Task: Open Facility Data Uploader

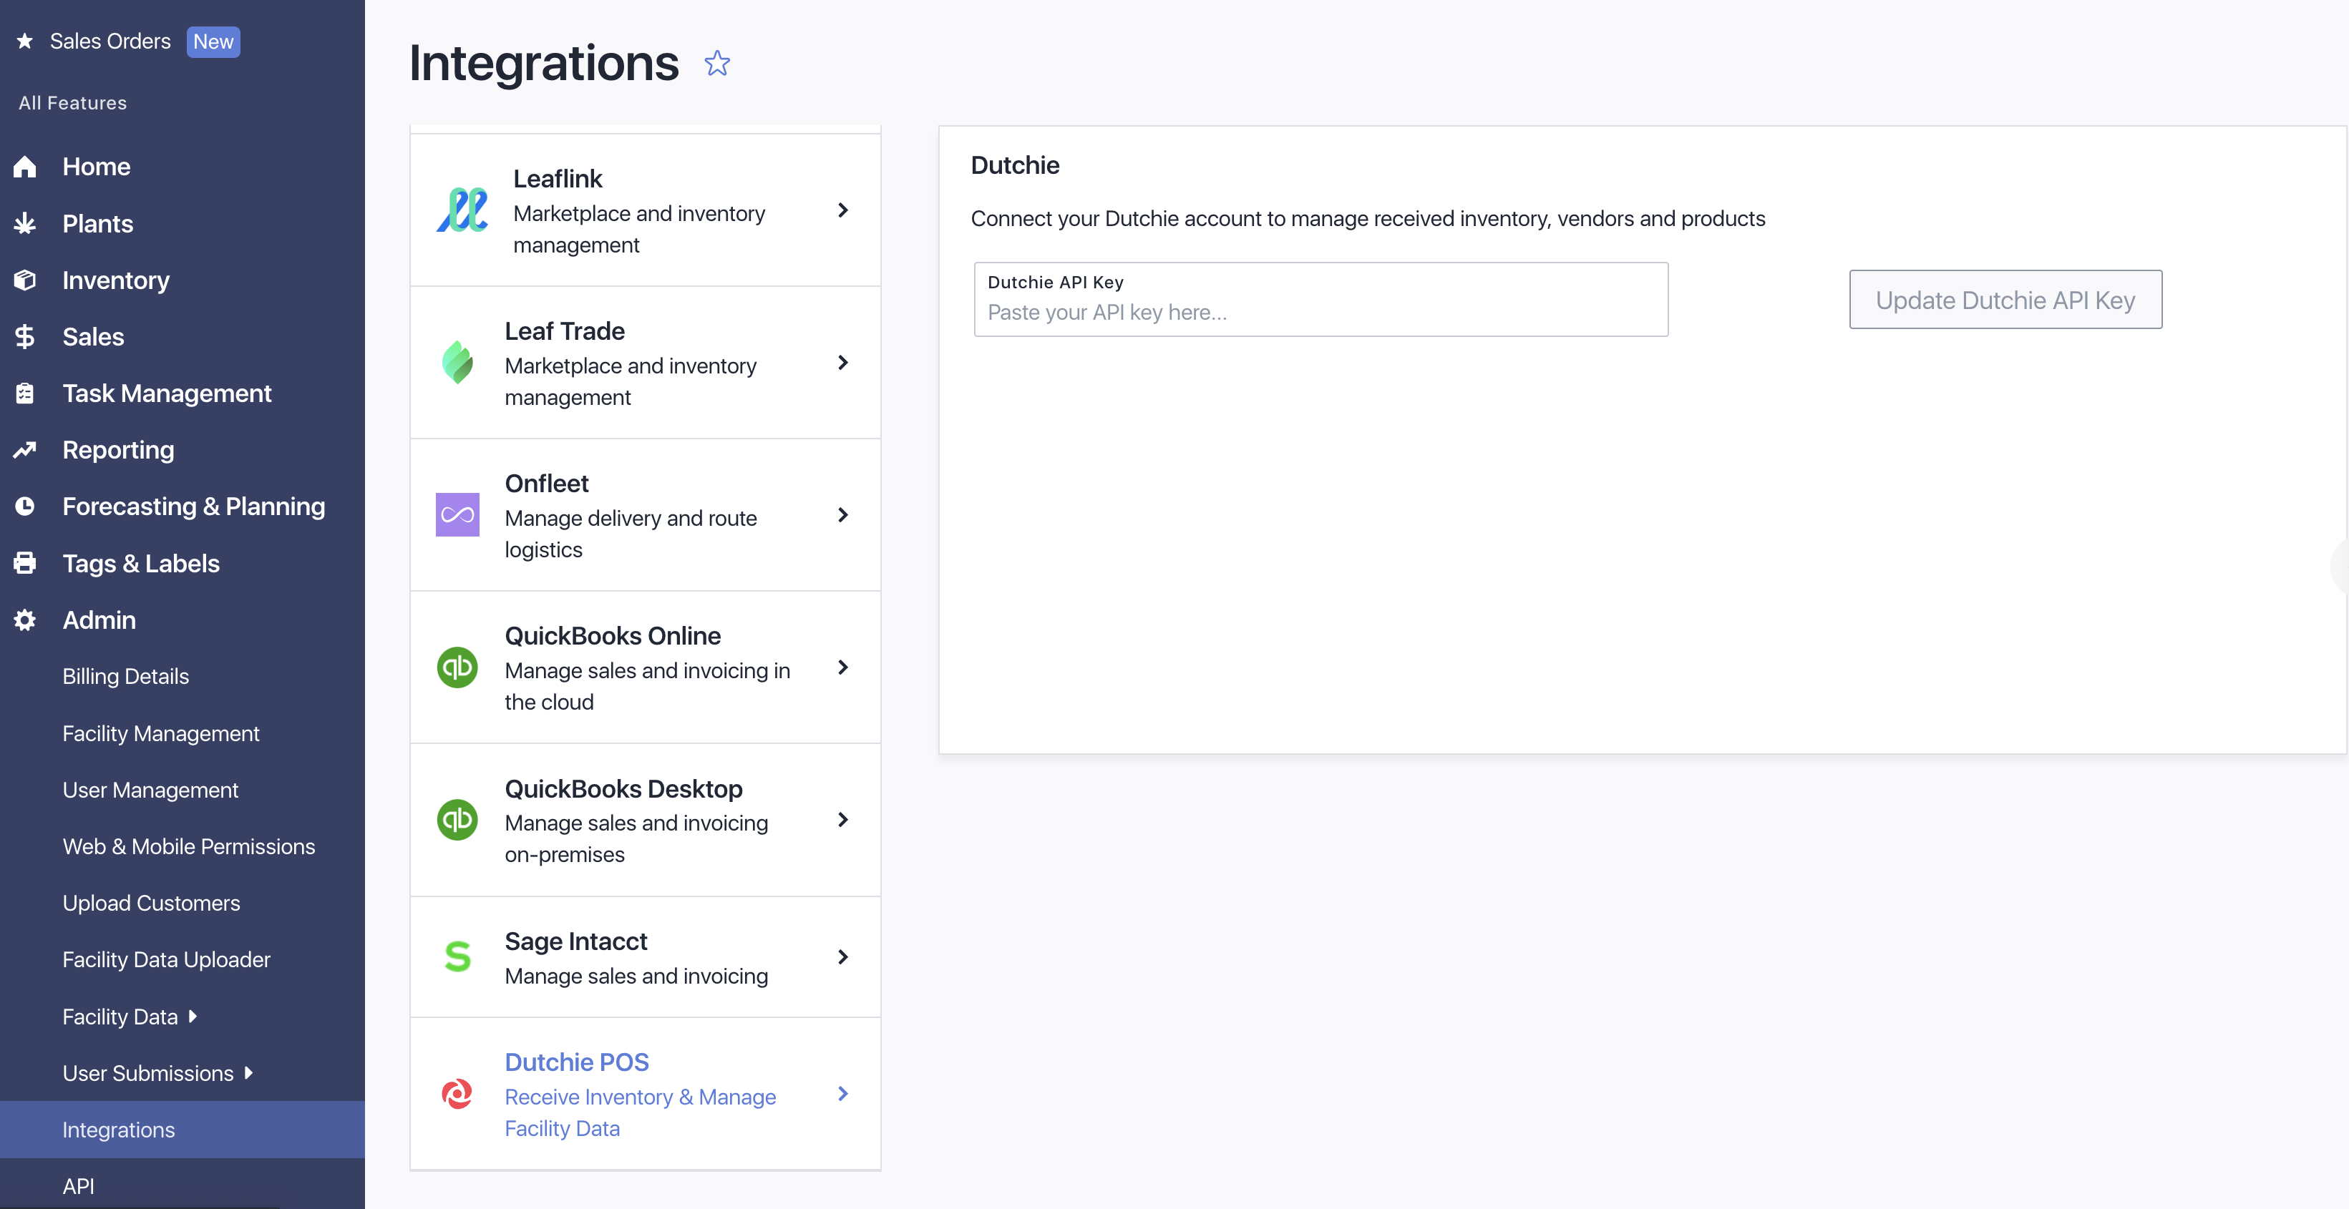Action: point(167,959)
